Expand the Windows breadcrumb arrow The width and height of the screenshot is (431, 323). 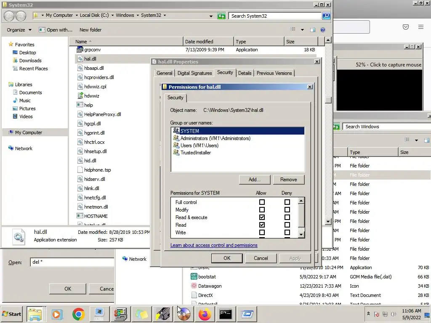[138, 16]
